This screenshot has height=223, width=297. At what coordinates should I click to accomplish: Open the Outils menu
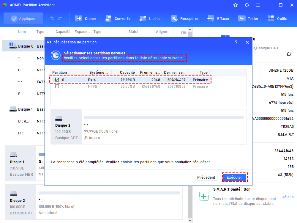[x=277, y=18]
